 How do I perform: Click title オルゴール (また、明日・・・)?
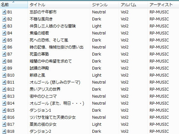[x=57, y=103]
